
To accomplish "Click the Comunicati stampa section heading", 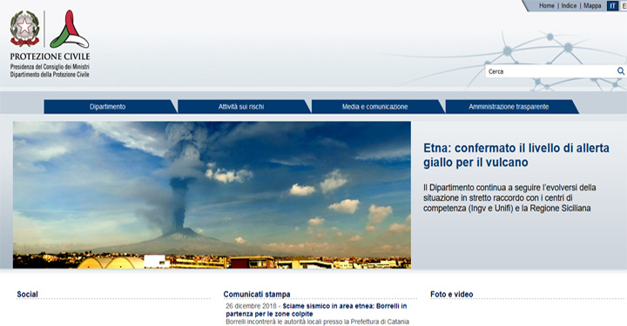I will tap(257, 294).
